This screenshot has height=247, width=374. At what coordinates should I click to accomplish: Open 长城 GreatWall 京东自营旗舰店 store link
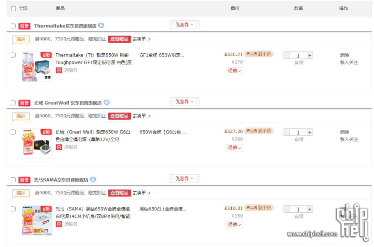(x=68, y=103)
